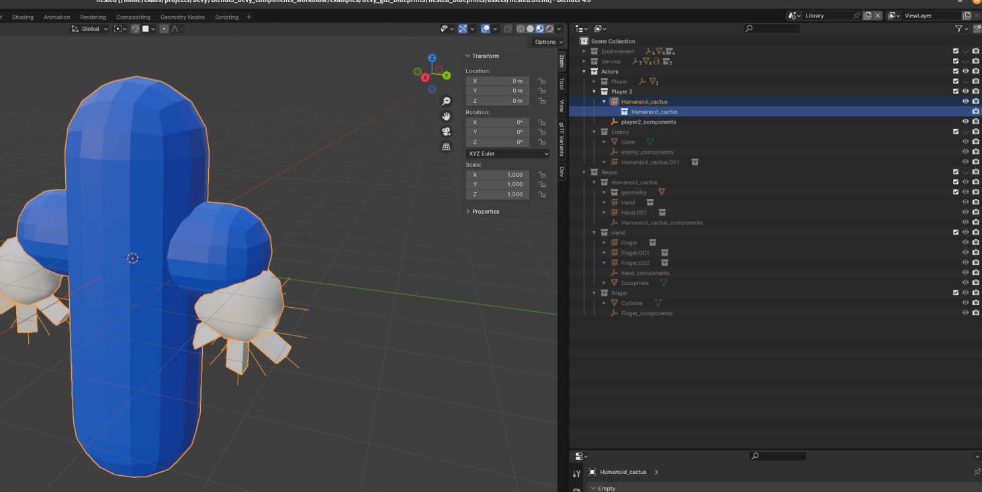
Task: Expand the Environment collection
Action: [584, 51]
